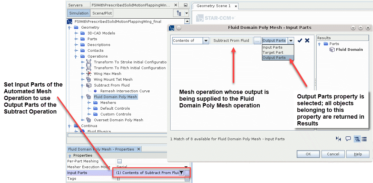Select the Descriptions folder
Screen dimensions: 373x183
pos(99,45)
